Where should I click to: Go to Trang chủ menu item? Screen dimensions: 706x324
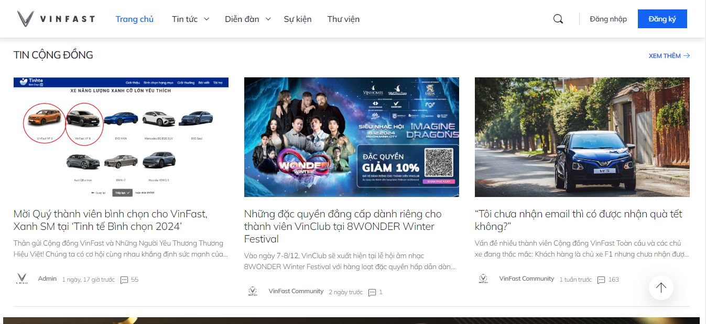135,19
